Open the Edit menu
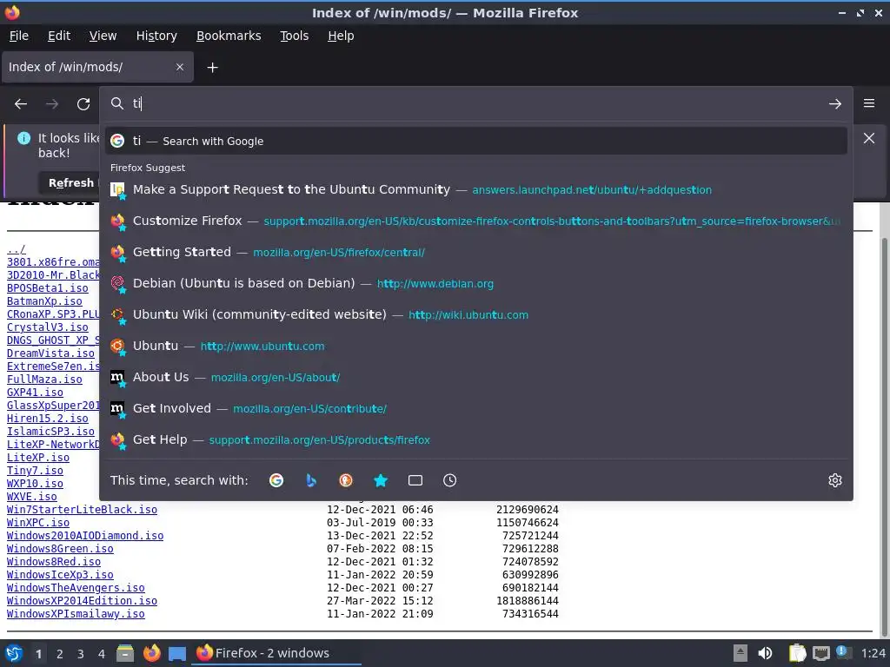The width and height of the screenshot is (890, 667). click(59, 36)
